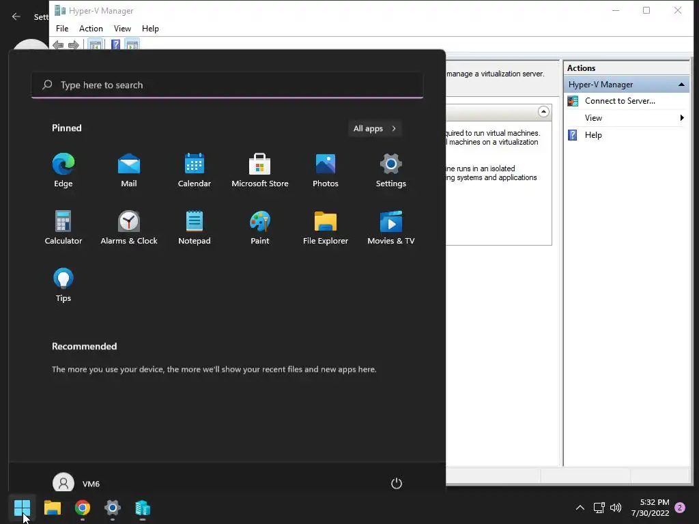Toggle the action pane in Hyper-V toolbar
Viewport: 699px width, 524px height.
pyautogui.click(x=132, y=44)
